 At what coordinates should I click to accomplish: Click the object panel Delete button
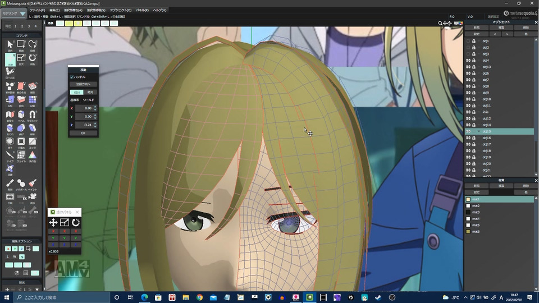coord(526,27)
